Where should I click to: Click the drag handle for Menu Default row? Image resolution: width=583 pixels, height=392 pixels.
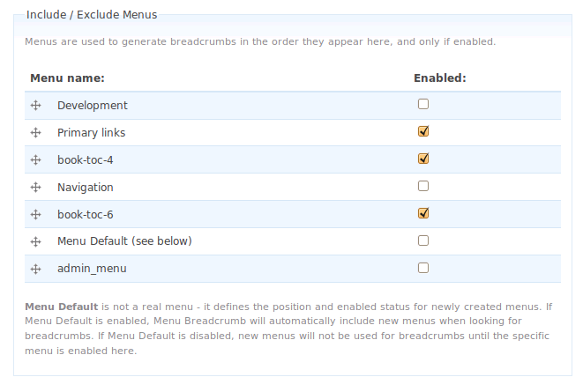pyautogui.click(x=36, y=241)
